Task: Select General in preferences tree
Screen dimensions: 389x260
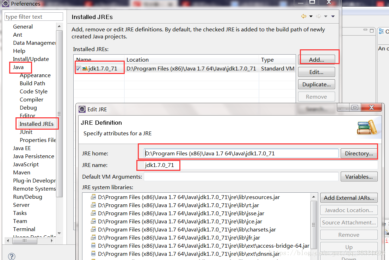Action: [x=23, y=26]
